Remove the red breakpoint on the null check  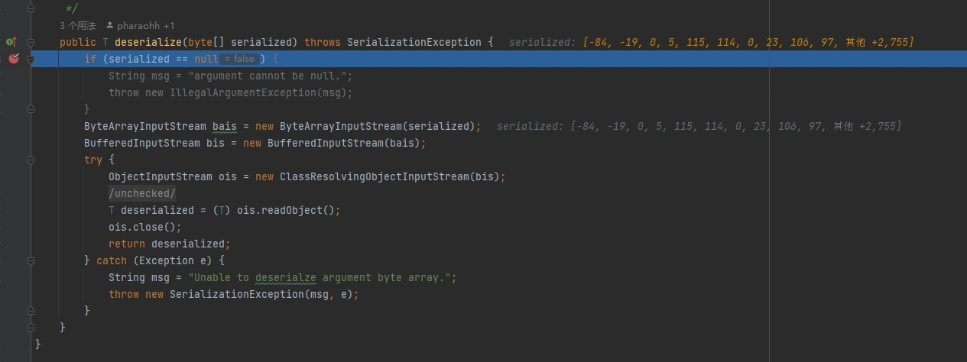(14, 59)
